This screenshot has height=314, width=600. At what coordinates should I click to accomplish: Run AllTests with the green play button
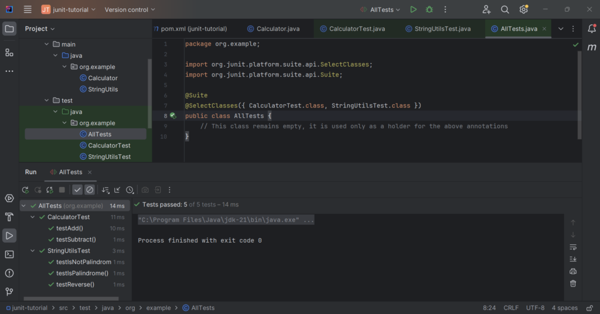pyautogui.click(x=413, y=9)
